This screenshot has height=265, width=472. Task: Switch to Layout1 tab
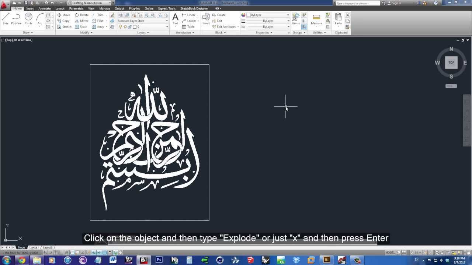point(34,248)
